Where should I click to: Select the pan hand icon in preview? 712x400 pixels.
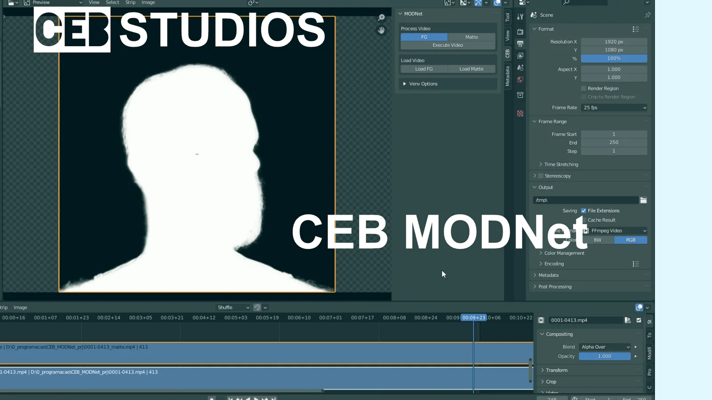(381, 30)
